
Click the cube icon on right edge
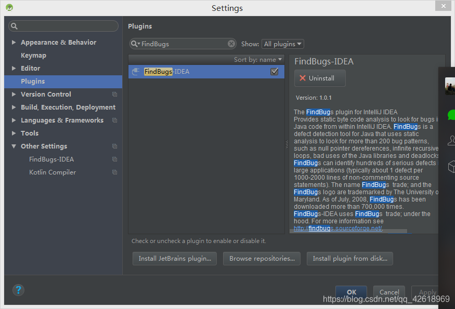tap(451, 167)
